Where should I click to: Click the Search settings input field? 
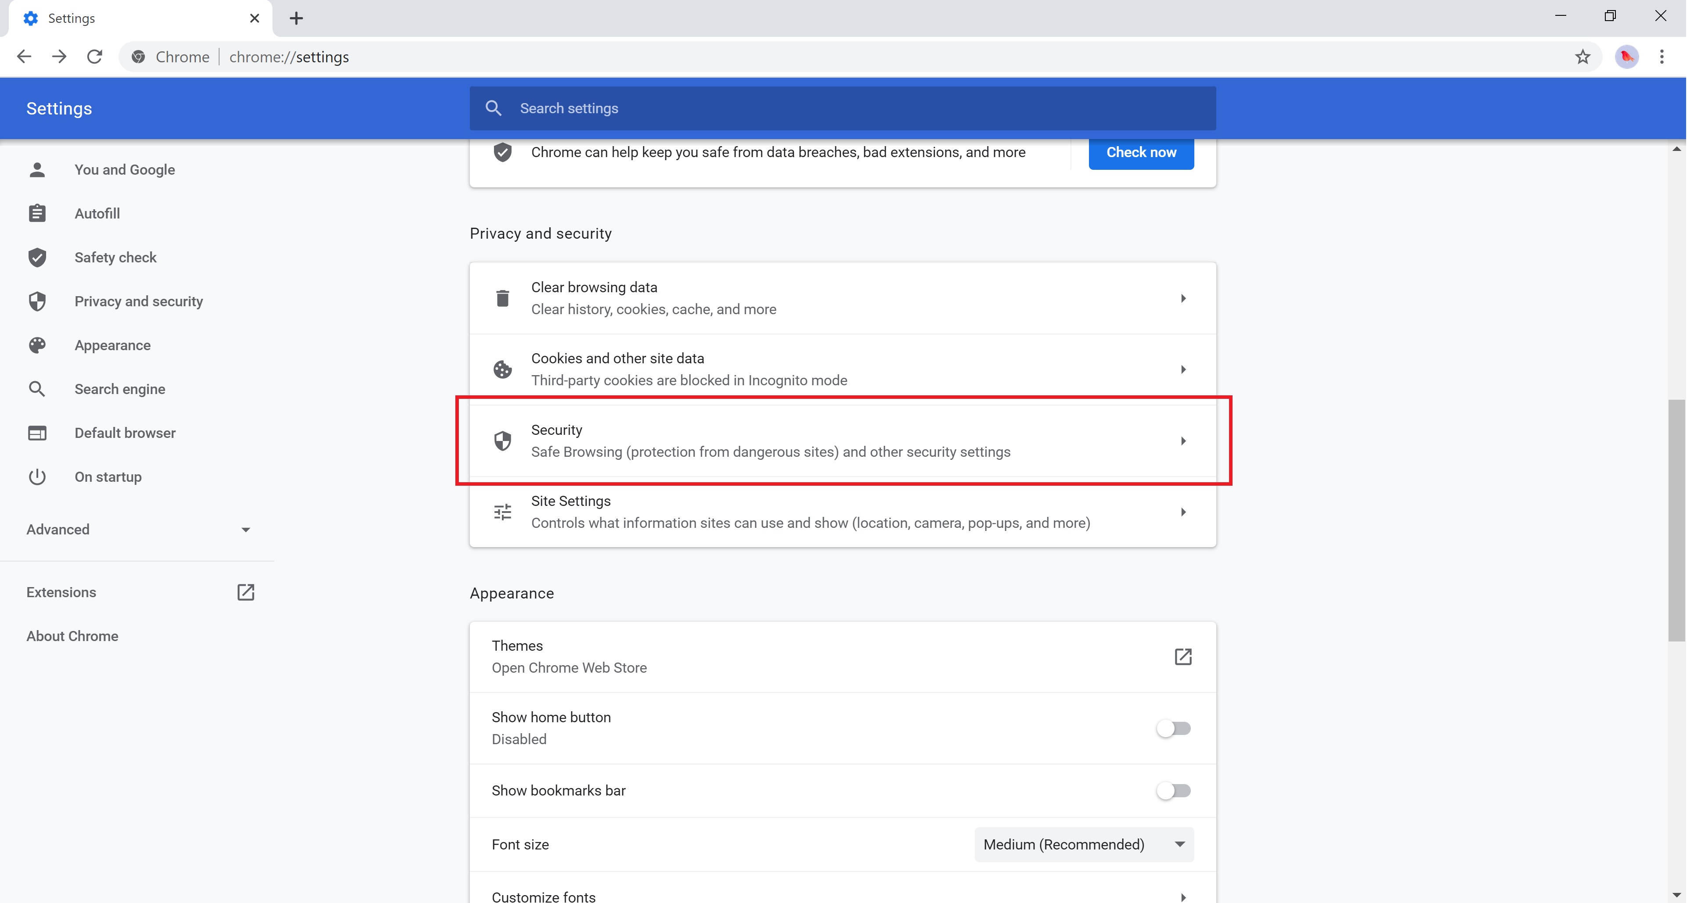click(843, 108)
